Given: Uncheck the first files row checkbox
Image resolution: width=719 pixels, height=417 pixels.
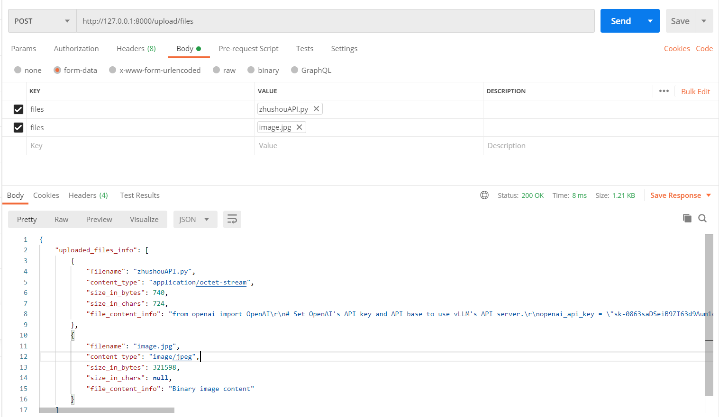Looking at the screenshot, I should [18, 109].
